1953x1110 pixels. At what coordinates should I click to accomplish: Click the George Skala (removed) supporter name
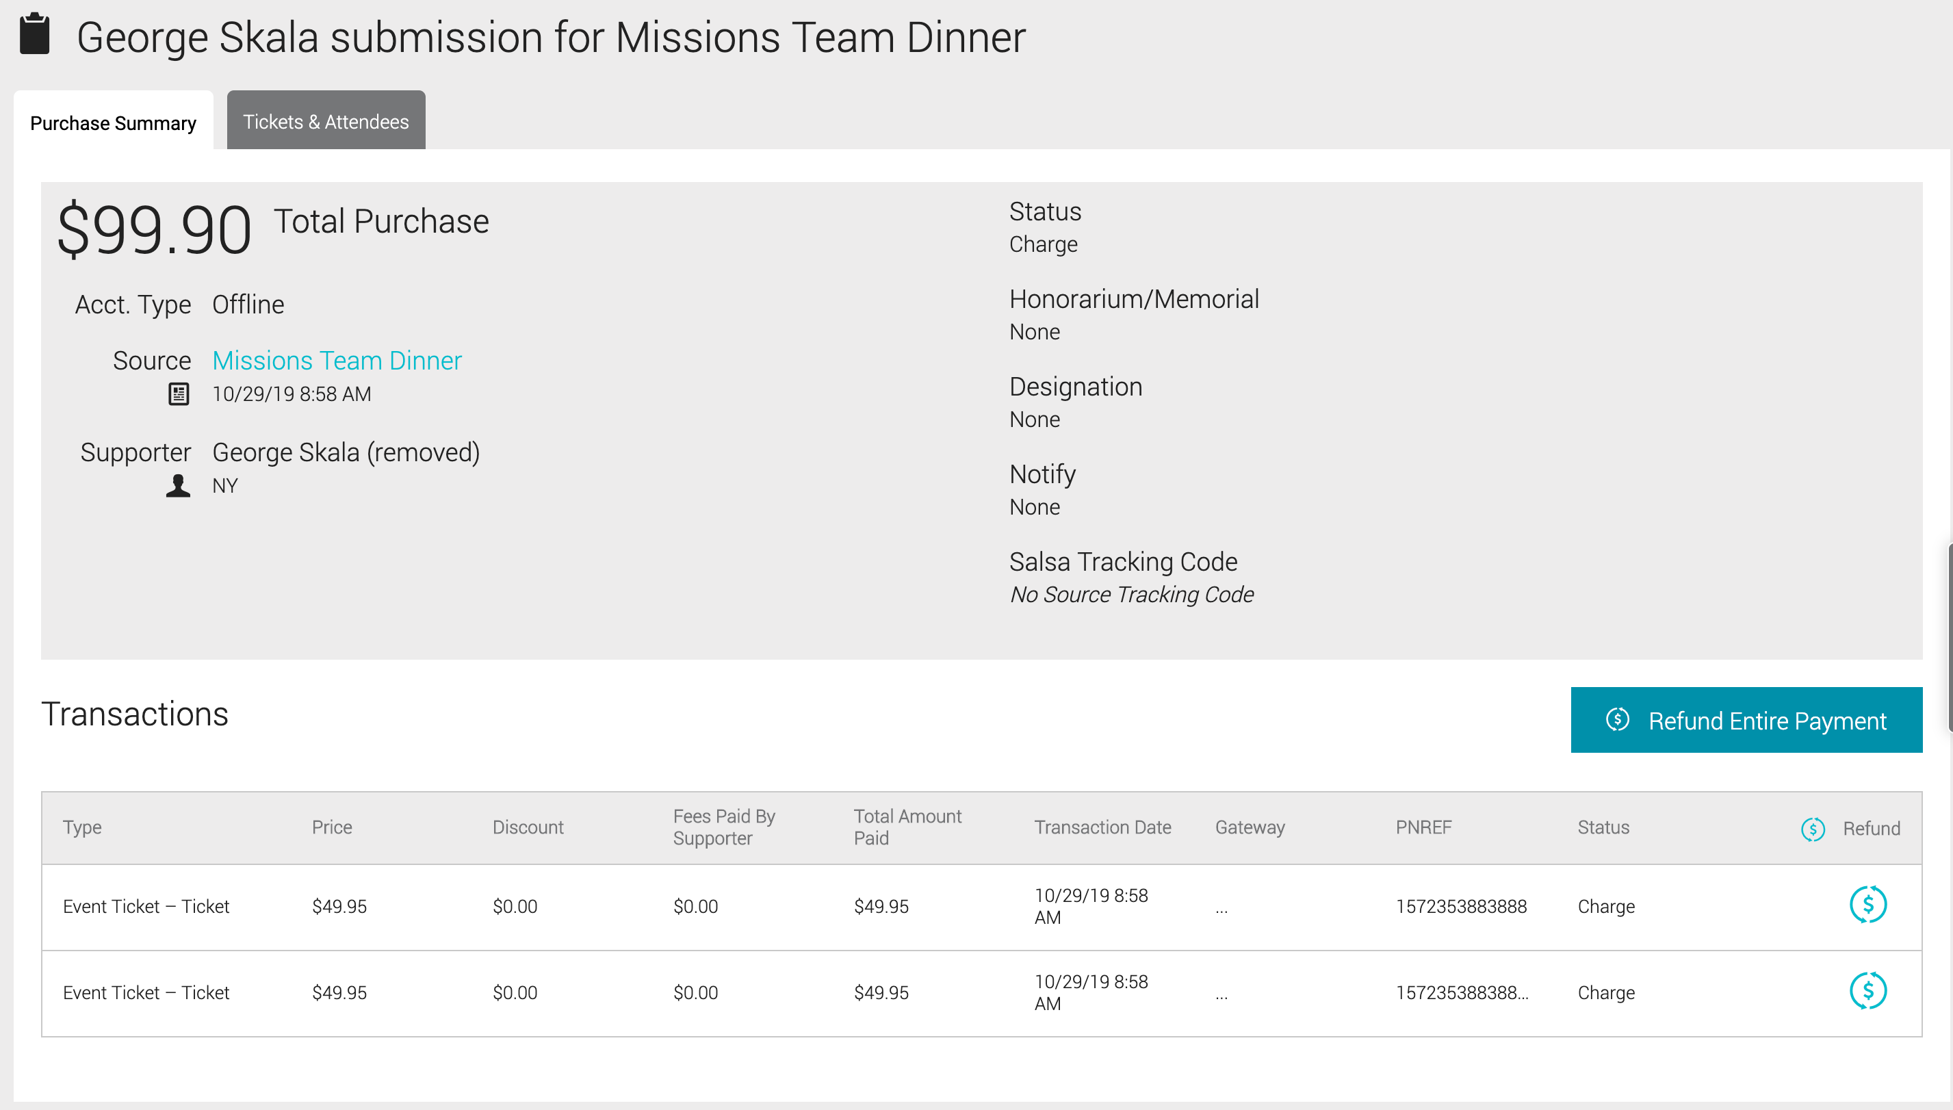[x=346, y=453]
